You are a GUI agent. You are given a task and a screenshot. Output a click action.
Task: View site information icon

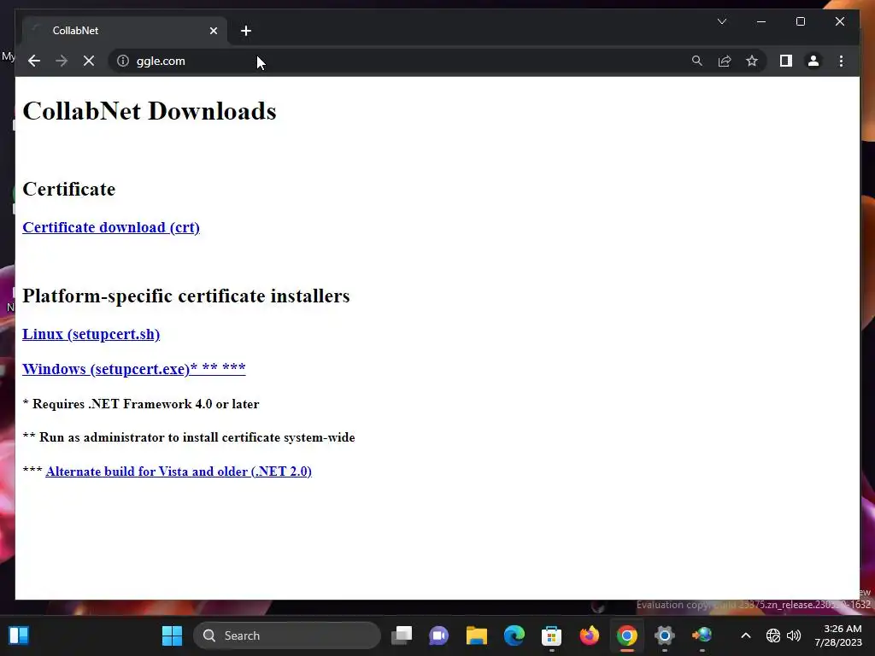coord(123,61)
